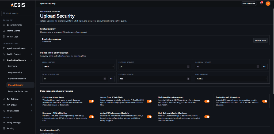Disable Executable Magic Bytes inspection
This screenshot has width=274, height=134.
(x=92, y=101)
